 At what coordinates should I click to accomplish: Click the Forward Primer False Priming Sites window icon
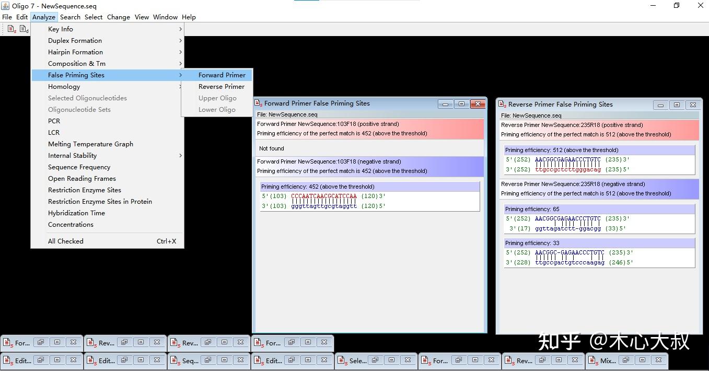[x=259, y=104]
